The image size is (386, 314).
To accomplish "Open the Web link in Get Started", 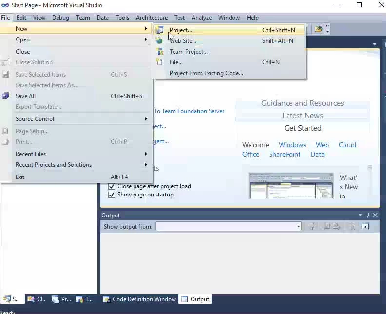I will pos(323,145).
